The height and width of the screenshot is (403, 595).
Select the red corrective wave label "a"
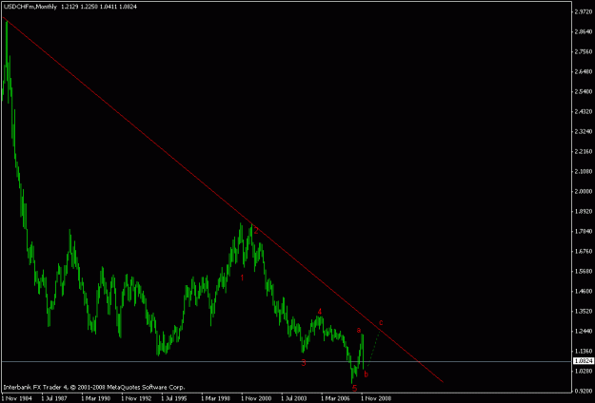click(x=359, y=330)
